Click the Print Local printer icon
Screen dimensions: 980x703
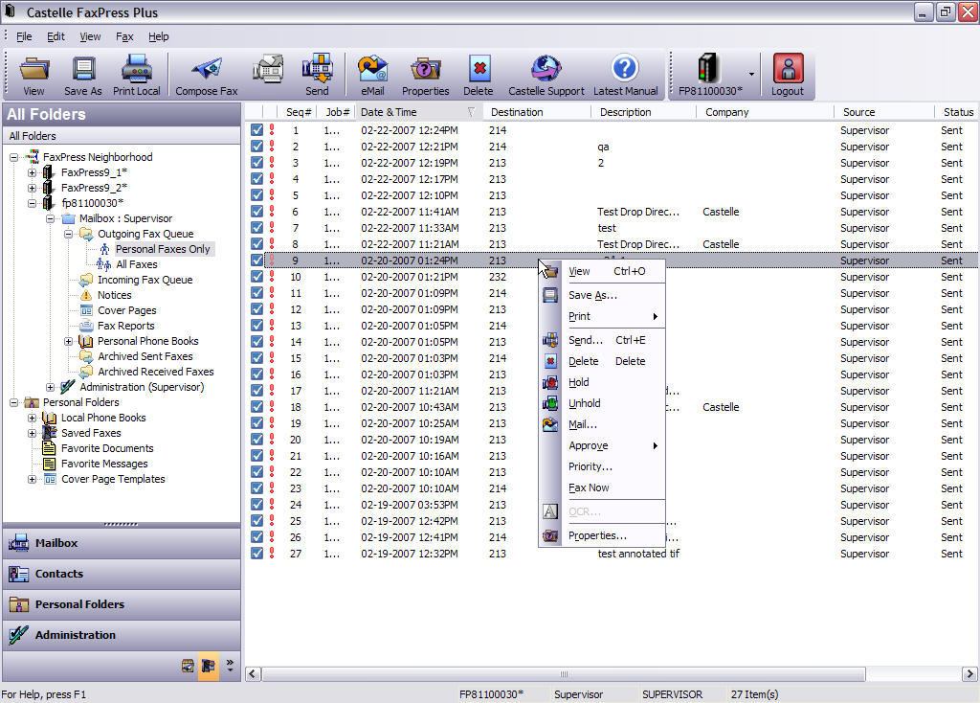click(x=137, y=71)
